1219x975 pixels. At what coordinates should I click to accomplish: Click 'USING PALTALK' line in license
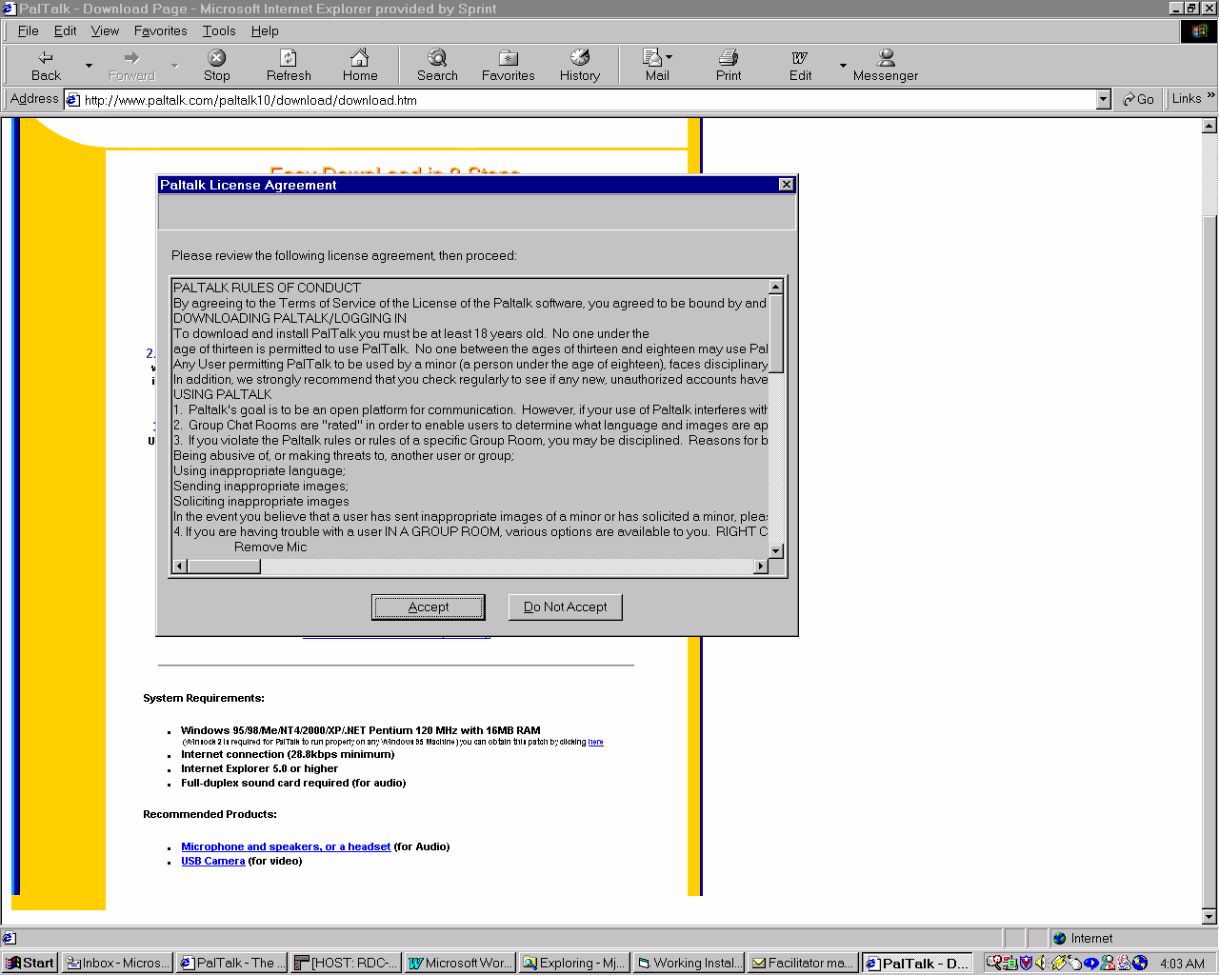[x=222, y=394]
